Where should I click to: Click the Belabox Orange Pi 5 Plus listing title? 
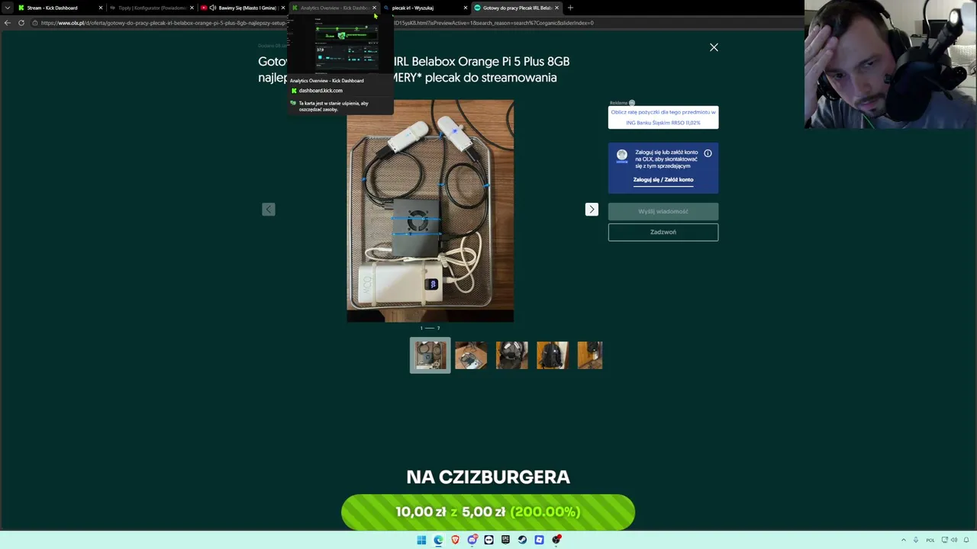(414, 69)
